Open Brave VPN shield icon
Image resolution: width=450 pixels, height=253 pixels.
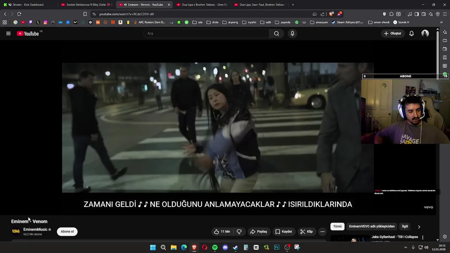coord(438,14)
